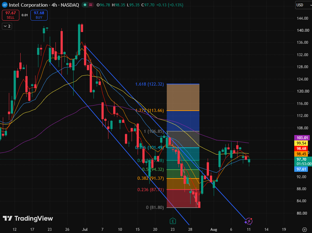312x233 pixels.
Task: Open the earnings E marker
Action: coord(173,221)
